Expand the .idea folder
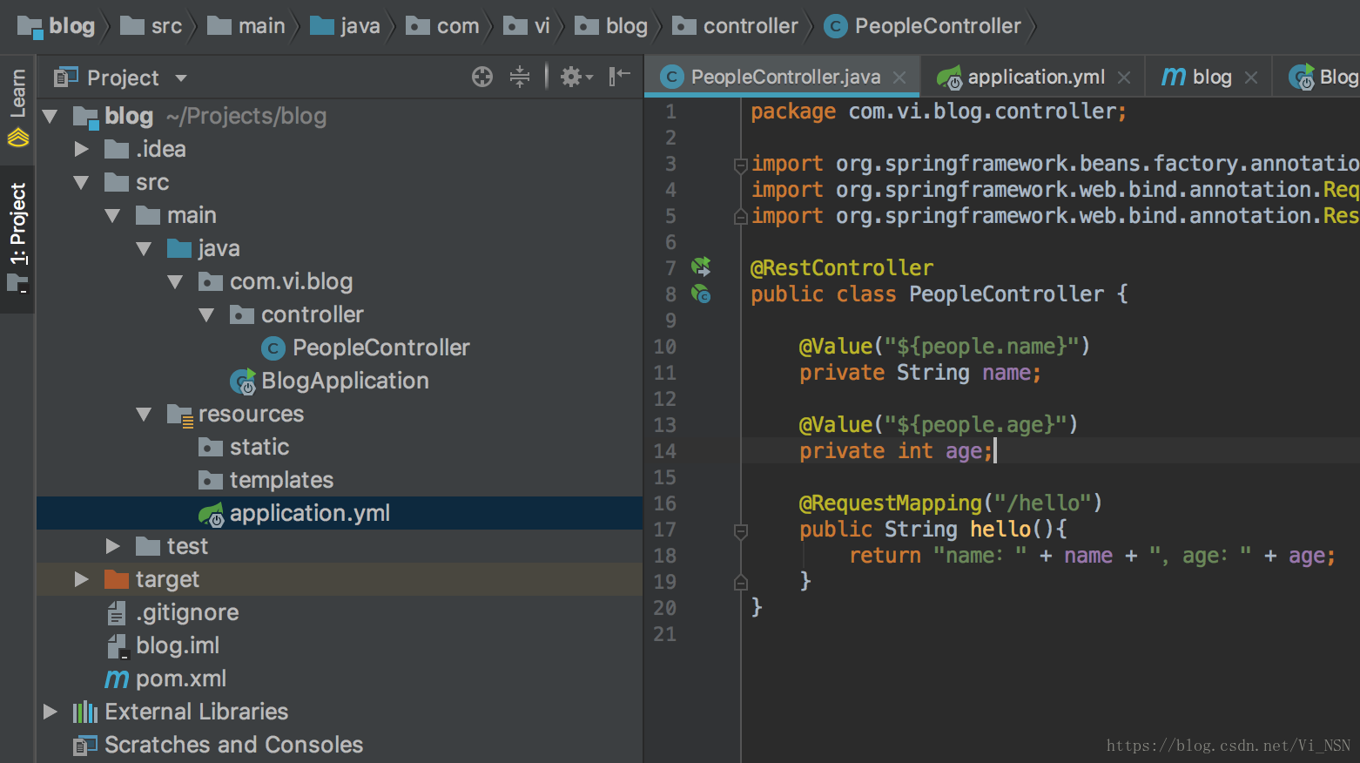 pos(81,149)
